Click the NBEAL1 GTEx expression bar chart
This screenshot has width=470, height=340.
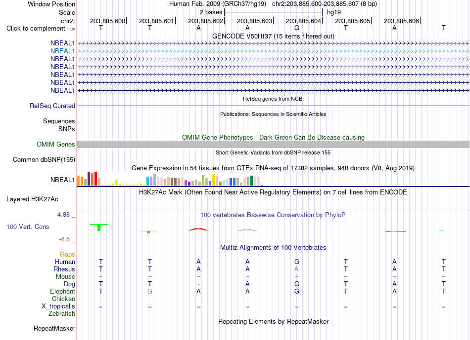[x=170, y=179]
